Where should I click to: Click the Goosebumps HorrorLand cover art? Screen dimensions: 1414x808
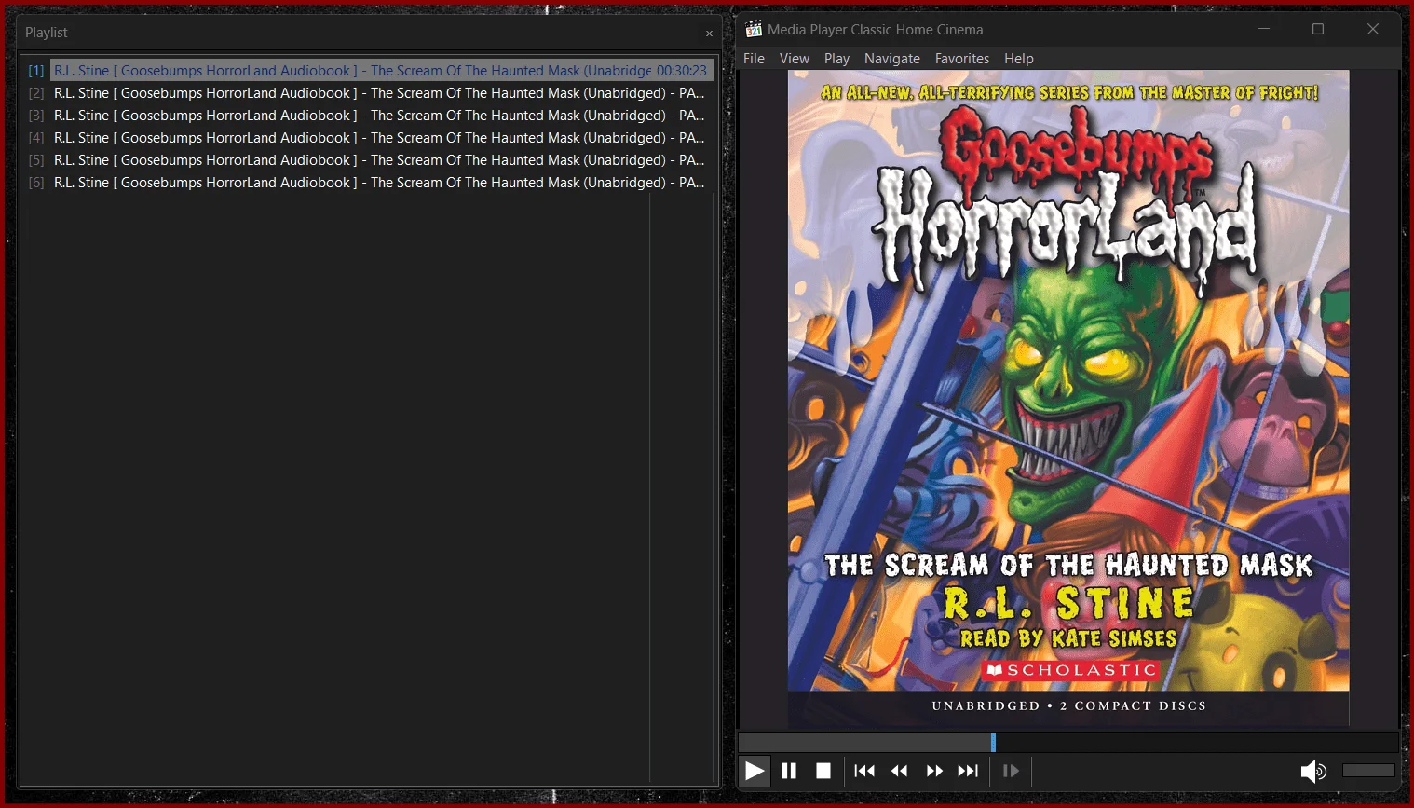1068,399
